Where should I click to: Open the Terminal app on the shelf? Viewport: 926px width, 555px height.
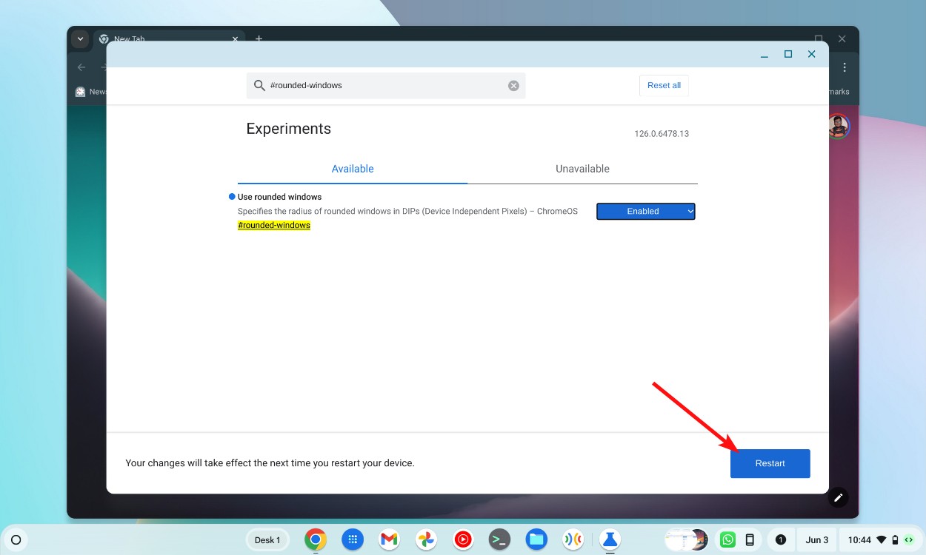499,539
